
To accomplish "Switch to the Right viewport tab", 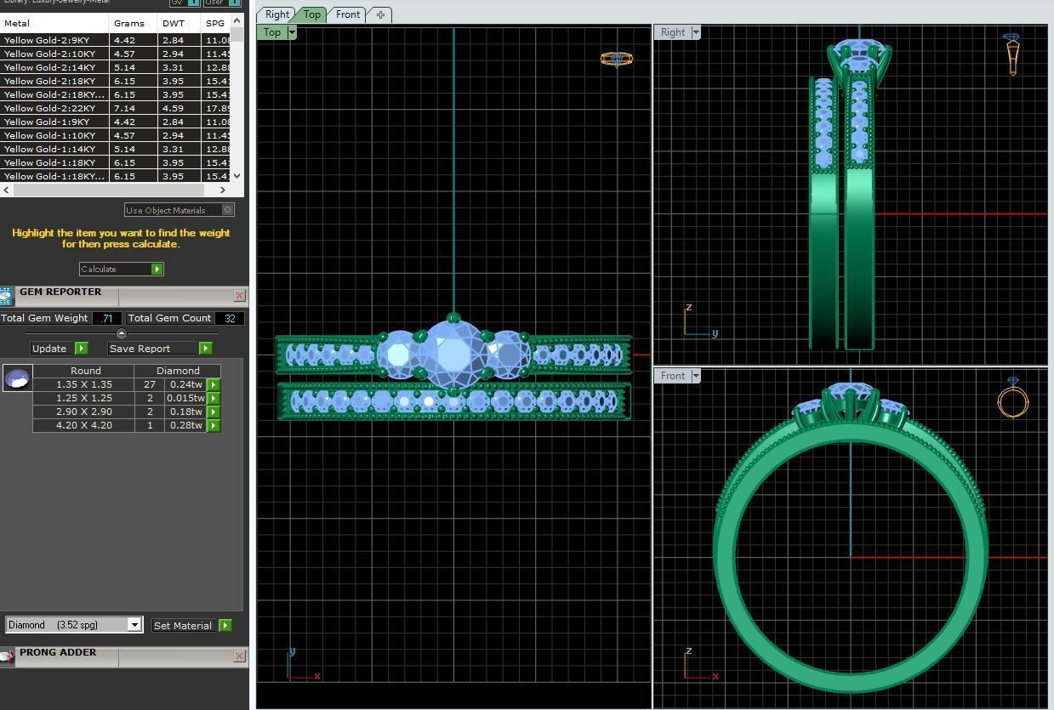I will (x=276, y=14).
